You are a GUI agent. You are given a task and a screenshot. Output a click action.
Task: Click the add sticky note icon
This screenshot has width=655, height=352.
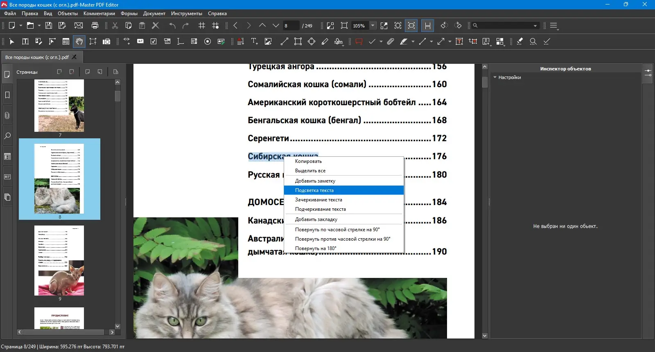pyautogui.click(x=359, y=41)
